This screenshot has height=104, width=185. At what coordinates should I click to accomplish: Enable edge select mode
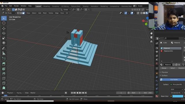pos(21,13)
